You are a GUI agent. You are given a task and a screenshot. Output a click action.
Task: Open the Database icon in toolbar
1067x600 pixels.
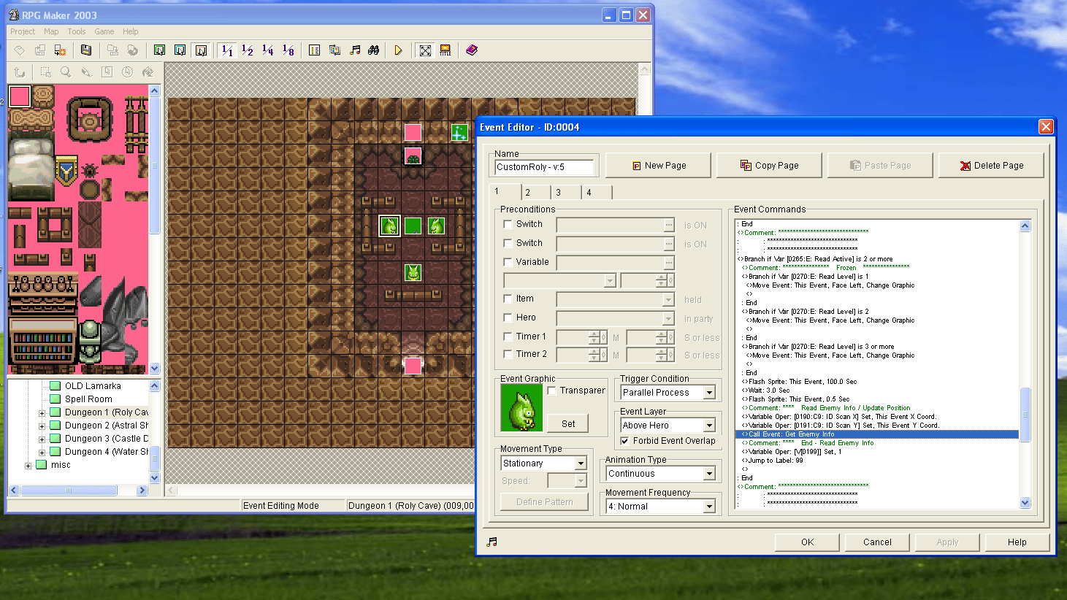314,50
